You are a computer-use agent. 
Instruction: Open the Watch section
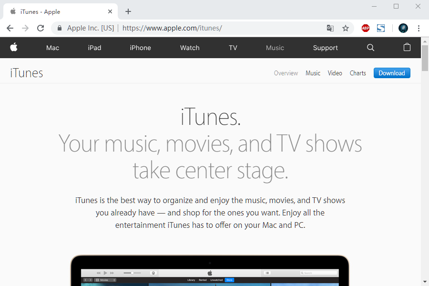point(190,48)
